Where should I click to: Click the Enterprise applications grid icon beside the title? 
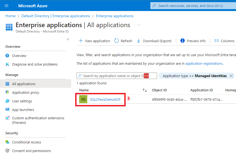coord(9,27)
